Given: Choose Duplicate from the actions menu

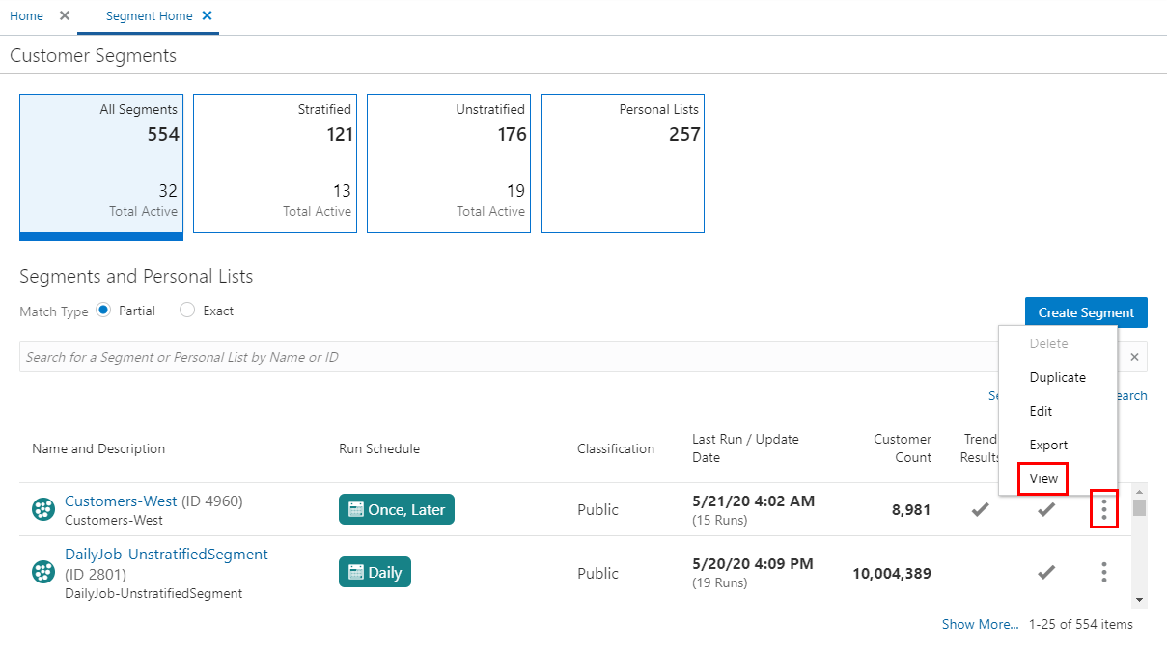Looking at the screenshot, I should point(1058,377).
